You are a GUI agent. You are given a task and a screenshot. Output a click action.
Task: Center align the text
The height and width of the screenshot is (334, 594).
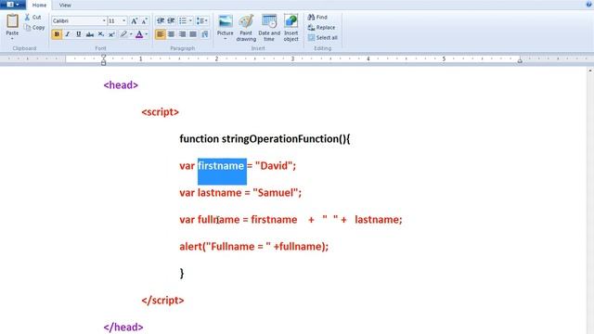(171, 34)
